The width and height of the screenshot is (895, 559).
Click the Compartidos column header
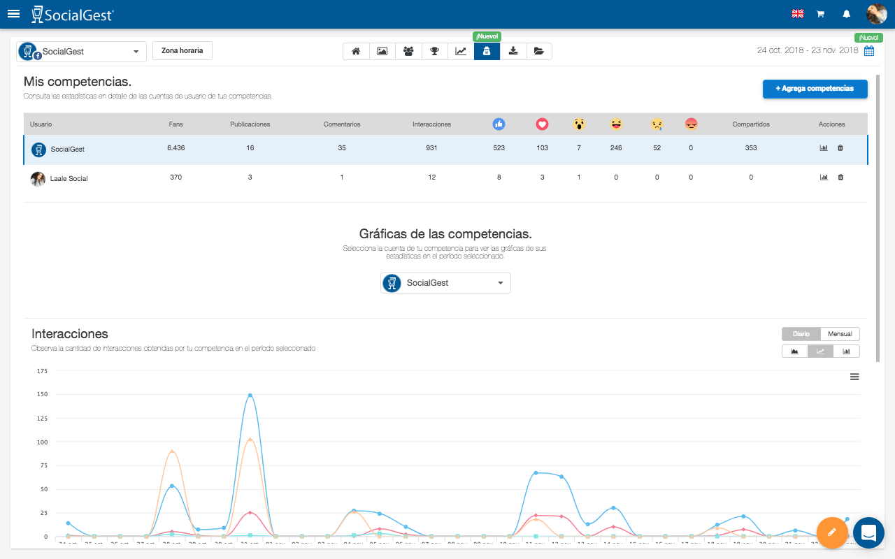(x=751, y=124)
